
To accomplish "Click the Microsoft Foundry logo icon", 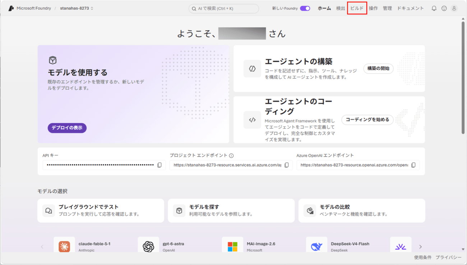I will tap(11, 8).
